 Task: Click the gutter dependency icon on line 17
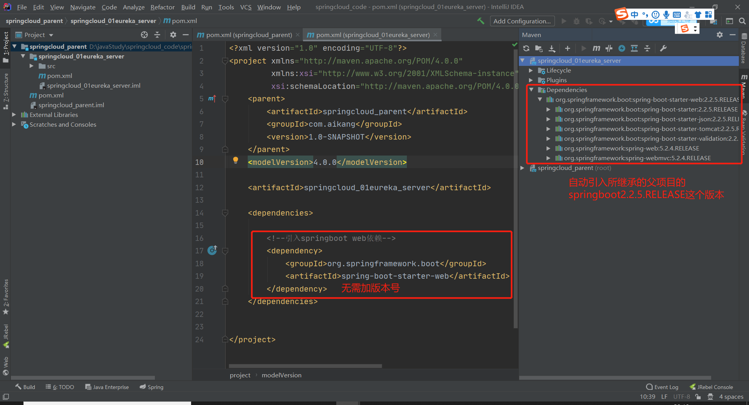point(213,250)
